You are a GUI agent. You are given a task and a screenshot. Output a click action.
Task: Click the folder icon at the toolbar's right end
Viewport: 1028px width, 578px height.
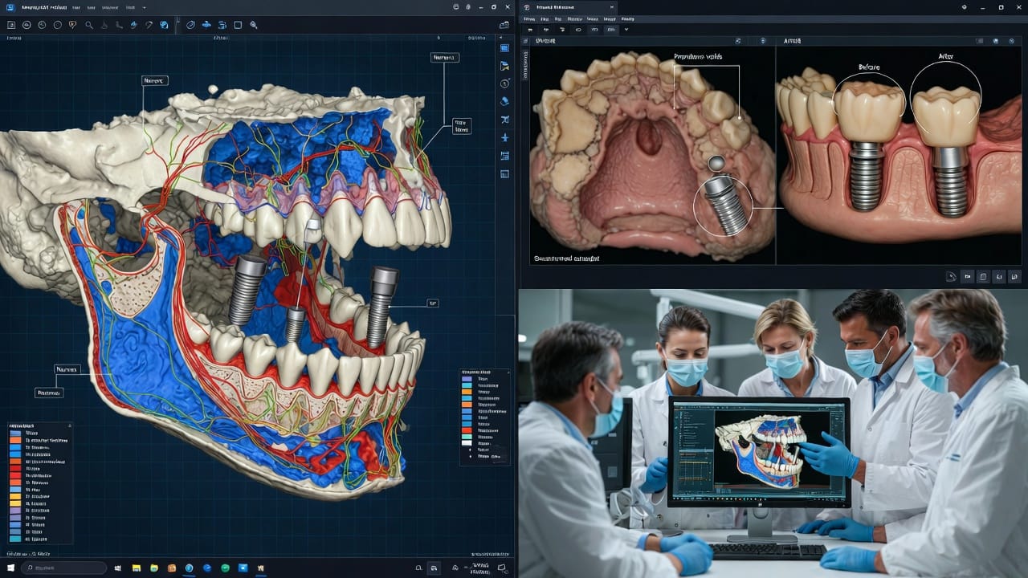point(504,25)
